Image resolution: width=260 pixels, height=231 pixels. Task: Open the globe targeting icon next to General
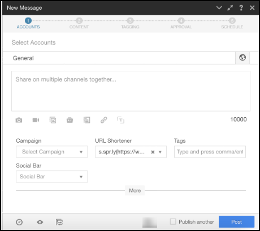coord(242,57)
